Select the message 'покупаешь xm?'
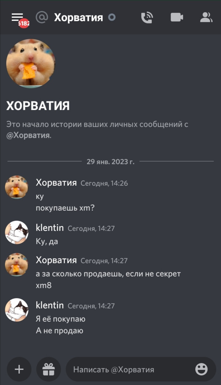Screen dimensions: 221x385 tap(65, 208)
